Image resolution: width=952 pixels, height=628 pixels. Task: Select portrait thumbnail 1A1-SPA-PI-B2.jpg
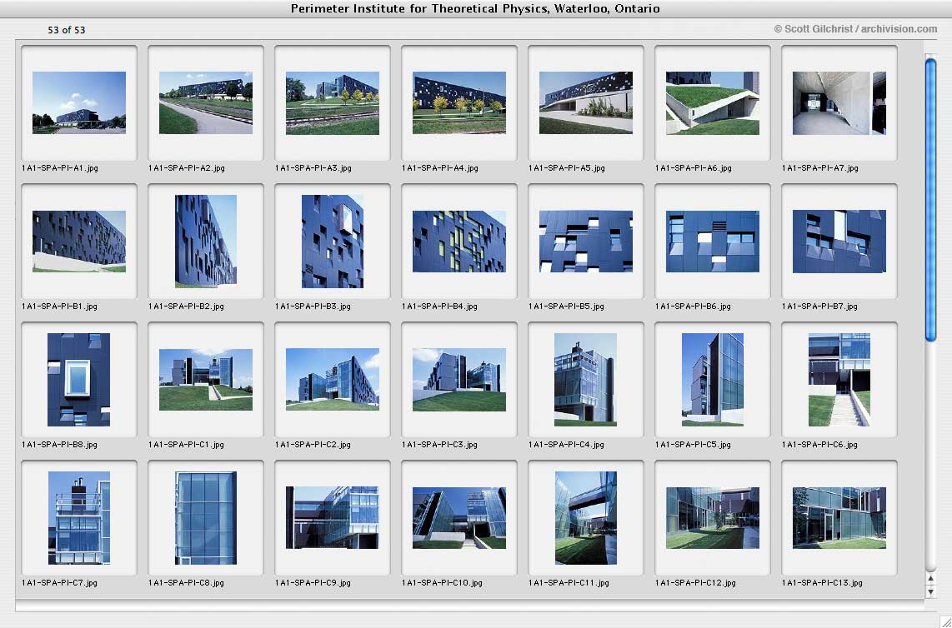[x=206, y=241]
